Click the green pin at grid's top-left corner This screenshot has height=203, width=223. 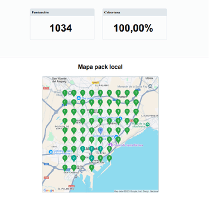coord(65,93)
